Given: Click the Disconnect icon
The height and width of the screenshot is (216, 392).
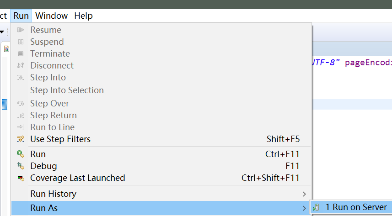Looking at the screenshot, I should 21,65.
